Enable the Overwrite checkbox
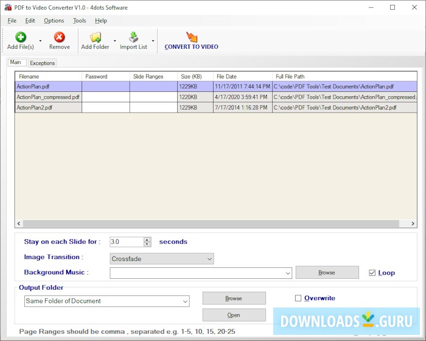Image resolution: width=426 pixels, height=341 pixels. [298, 298]
